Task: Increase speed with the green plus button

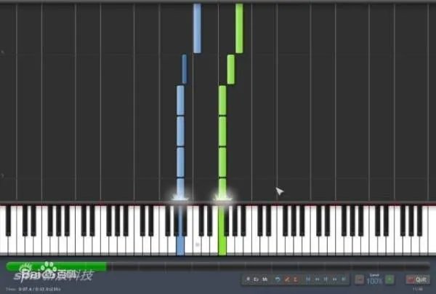Action: click(389, 279)
